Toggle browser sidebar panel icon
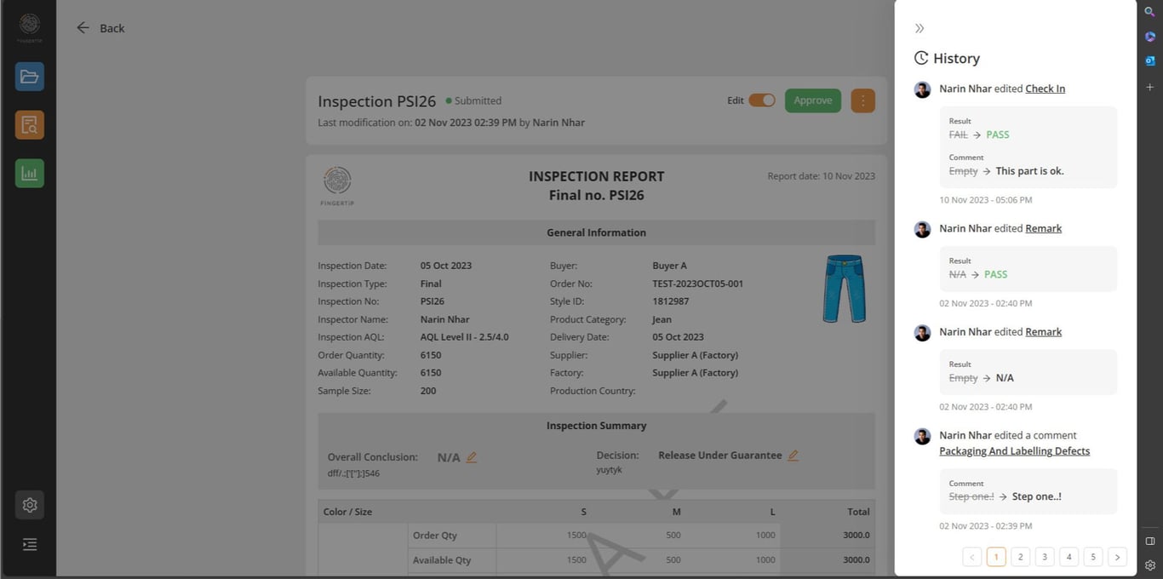 pyautogui.click(x=1149, y=541)
